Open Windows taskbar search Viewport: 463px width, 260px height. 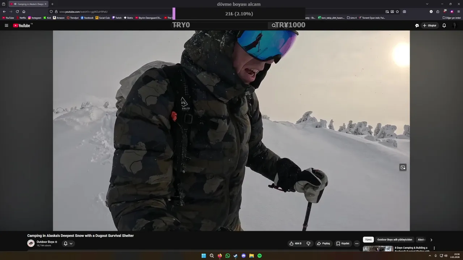pos(212,256)
